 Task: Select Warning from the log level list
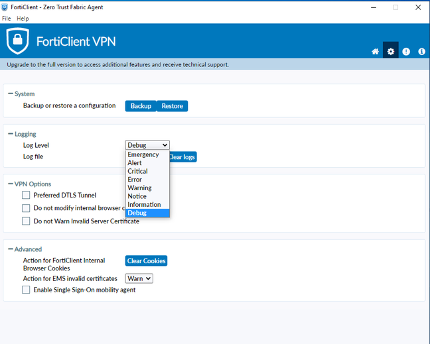click(x=147, y=188)
